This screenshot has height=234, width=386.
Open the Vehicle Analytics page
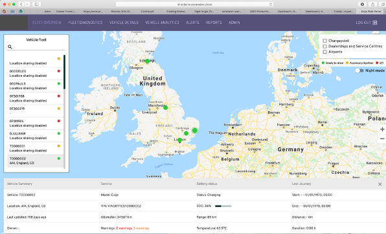click(162, 23)
